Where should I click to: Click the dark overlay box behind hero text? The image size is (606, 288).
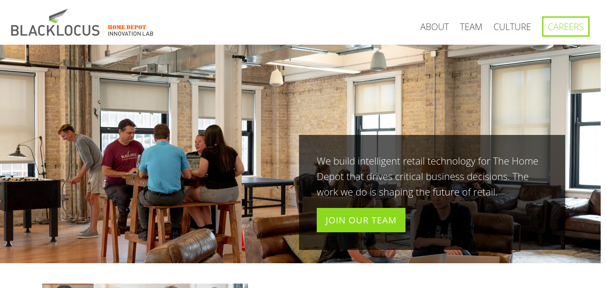tap(432, 192)
